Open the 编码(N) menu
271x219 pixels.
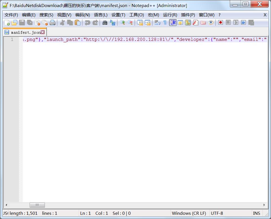click(x=83, y=15)
